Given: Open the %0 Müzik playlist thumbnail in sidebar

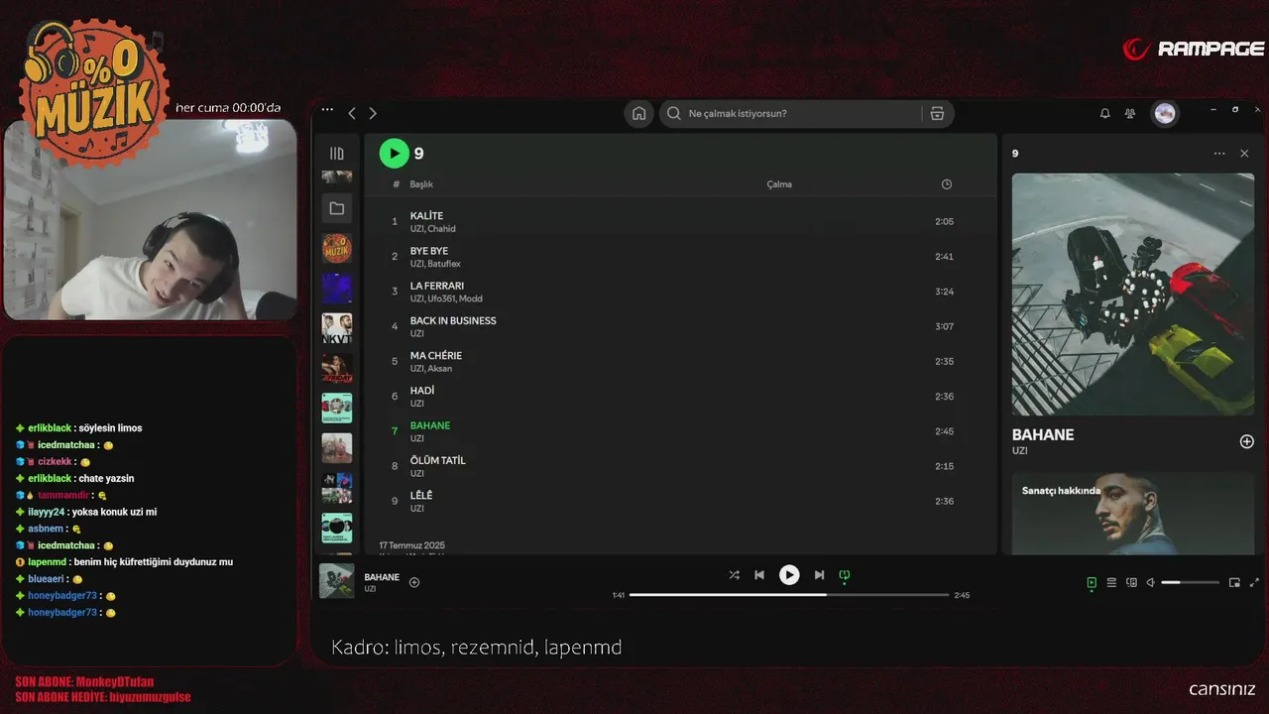Looking at the screenshot, I should (337, 248).
